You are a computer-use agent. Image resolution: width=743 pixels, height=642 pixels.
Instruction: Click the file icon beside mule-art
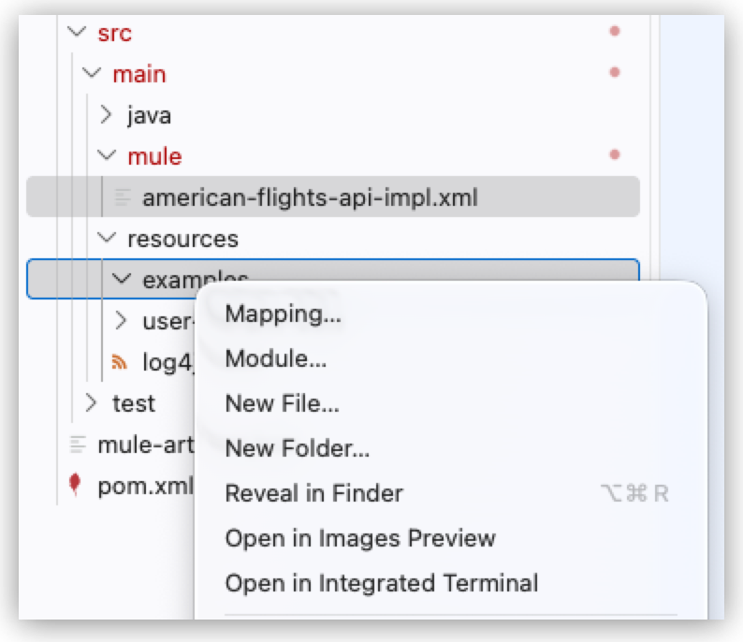(78, 445)
